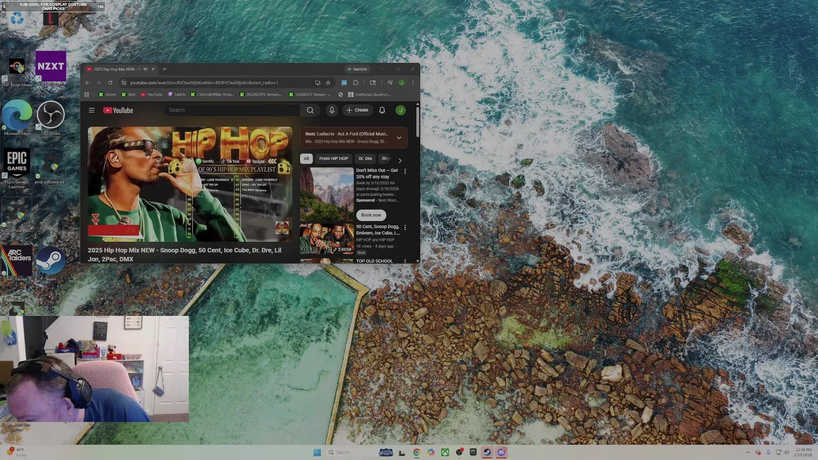Open the Twitch bookmark

point(176,95)
